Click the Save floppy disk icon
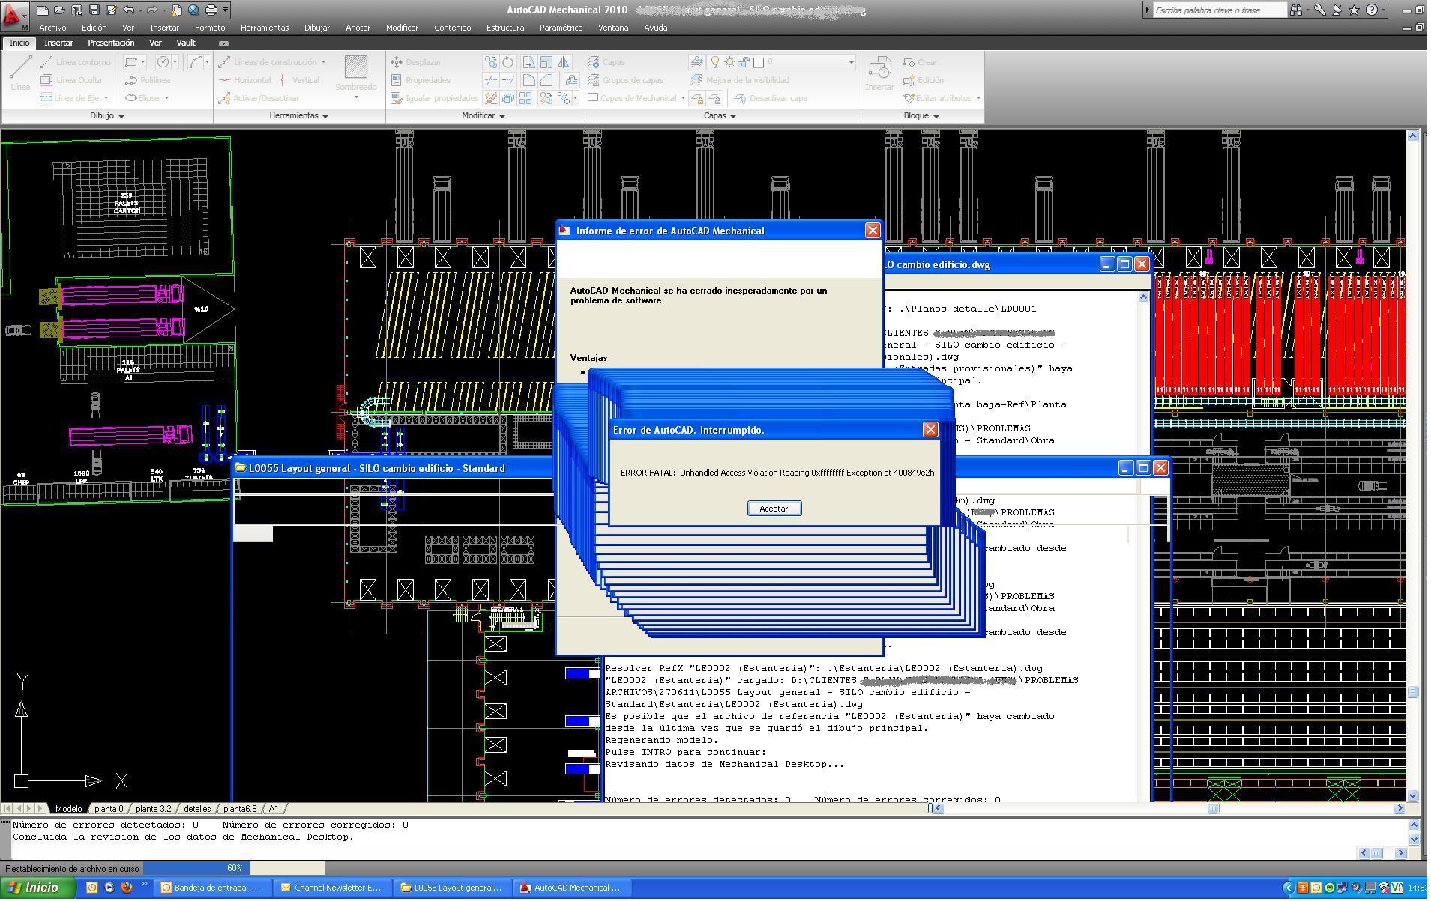The width and height of the screenshot is (1431, 901). 94,10
